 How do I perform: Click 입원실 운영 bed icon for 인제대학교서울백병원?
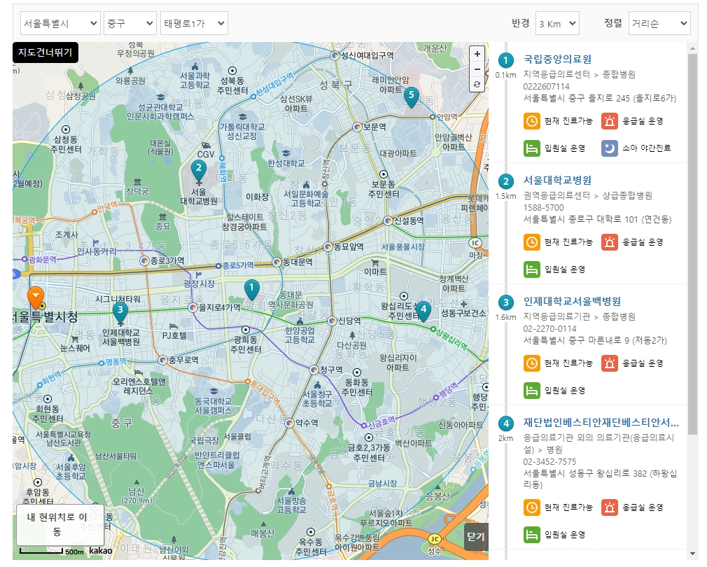[x=531, y=391]
